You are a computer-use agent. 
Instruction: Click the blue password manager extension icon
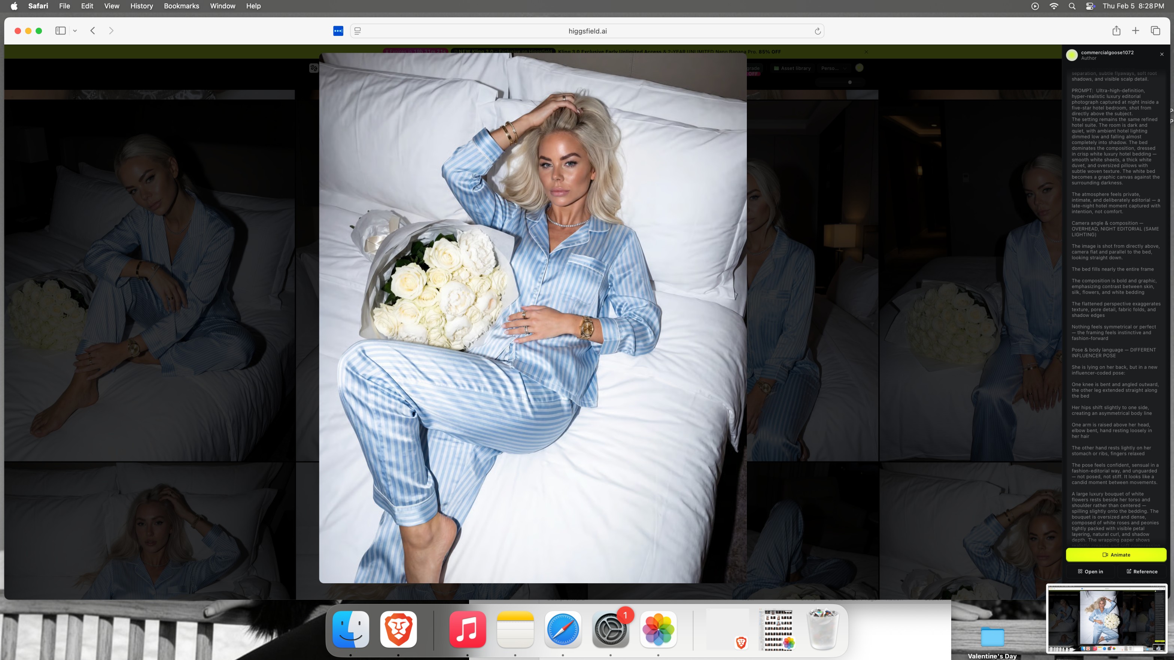click(x=338, y=31)
